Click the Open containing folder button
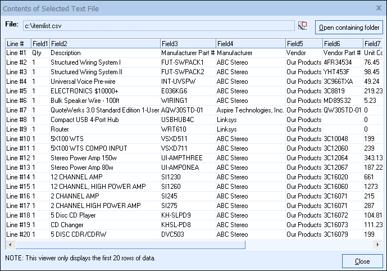Viewport: 387px width, 271px height. coord(349,27)
